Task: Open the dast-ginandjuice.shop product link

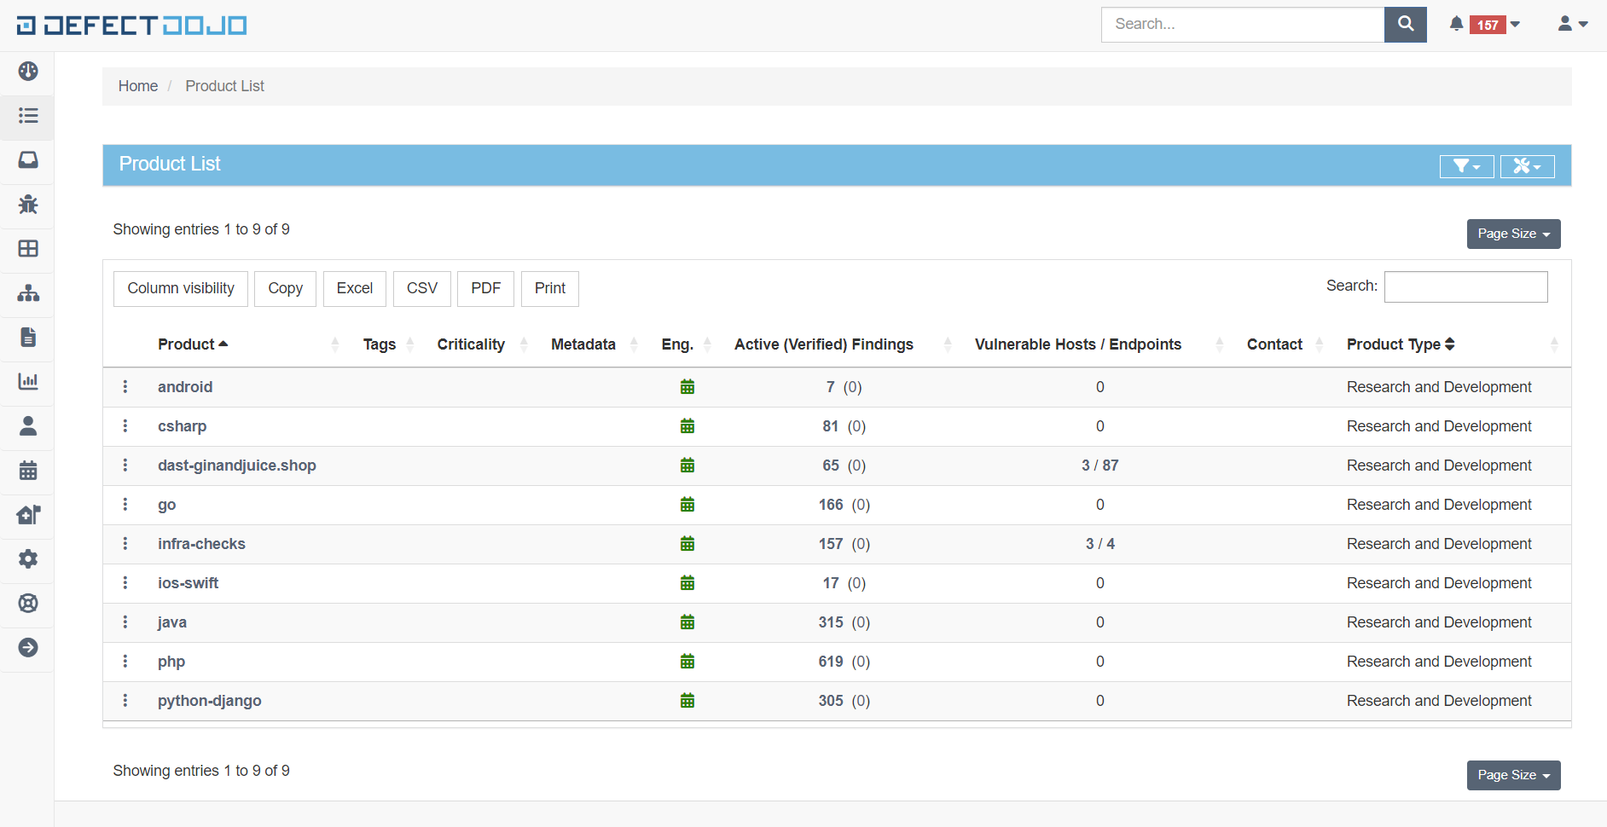Action: tap(237, 466)
